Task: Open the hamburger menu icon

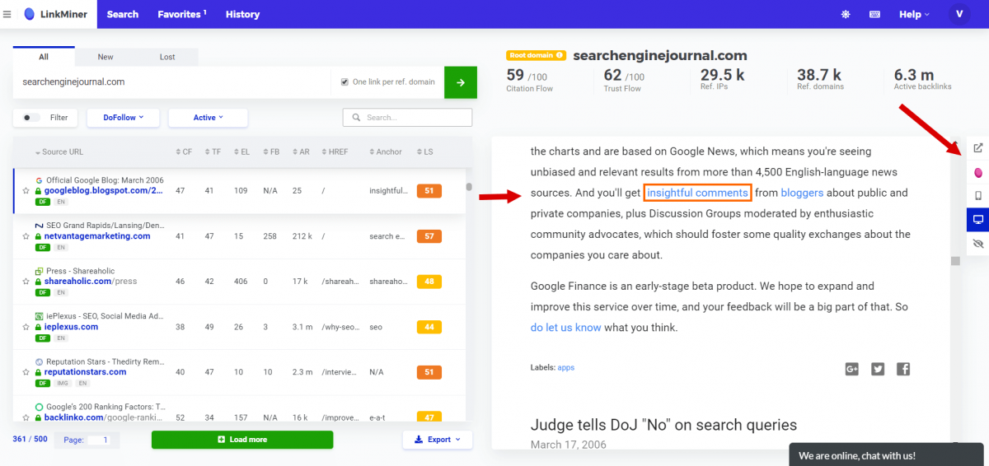Action: click(x=7, y=14)
